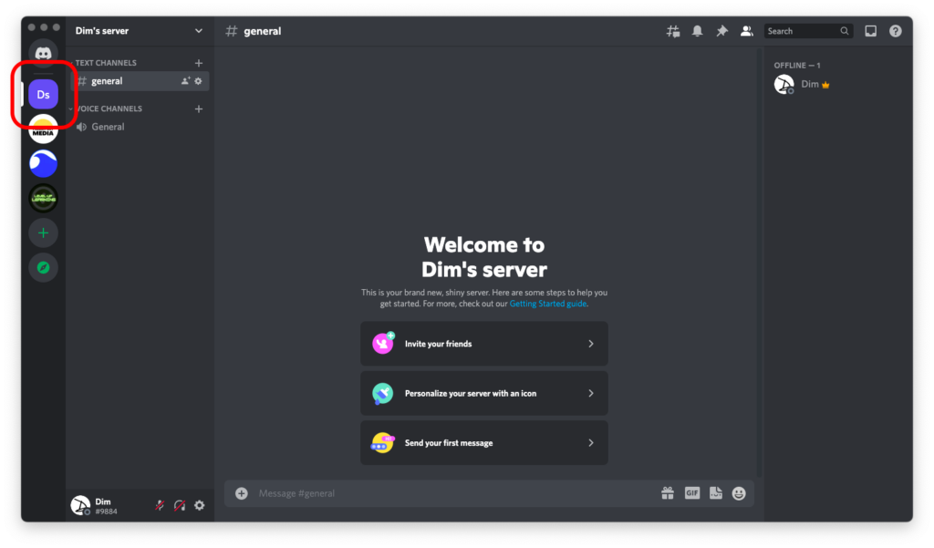Screen dimensions: 934x548
Task: Click arrow on Invite your friends
Action: [591, 344]
